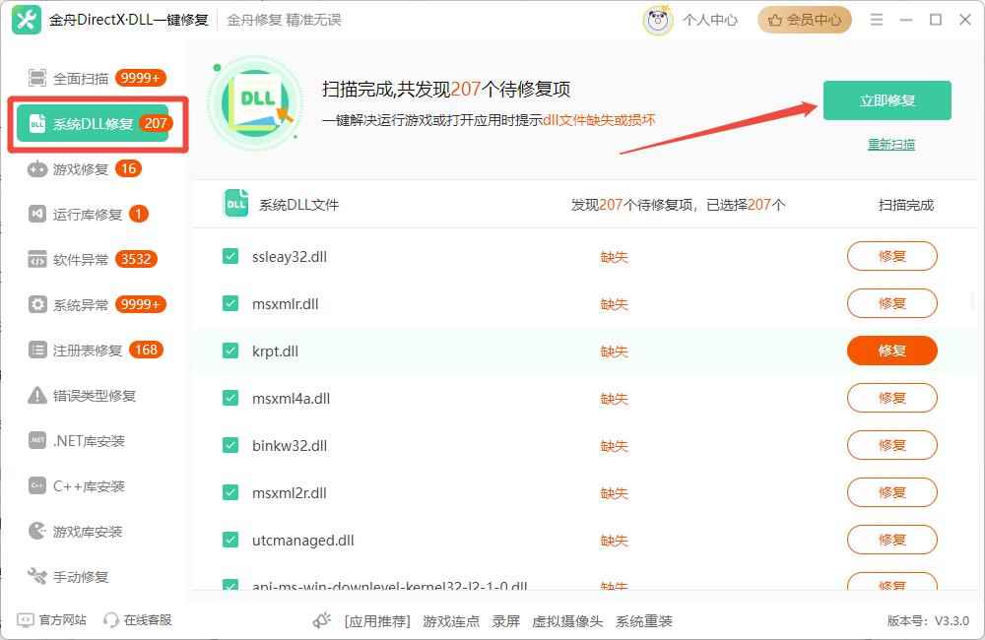The width and height of the screenshot is (985, 640).
Task: Click the 立即修复 repair now button
Action: [886, 99]
